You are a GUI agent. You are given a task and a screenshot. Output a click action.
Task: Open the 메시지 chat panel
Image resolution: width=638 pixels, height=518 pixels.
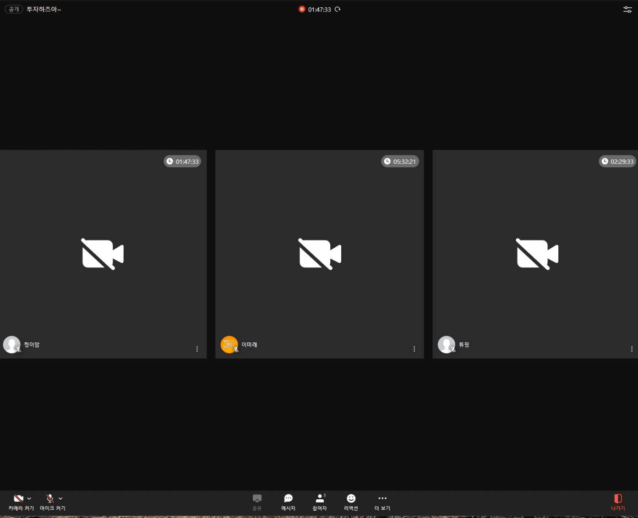tap(288, 502)
